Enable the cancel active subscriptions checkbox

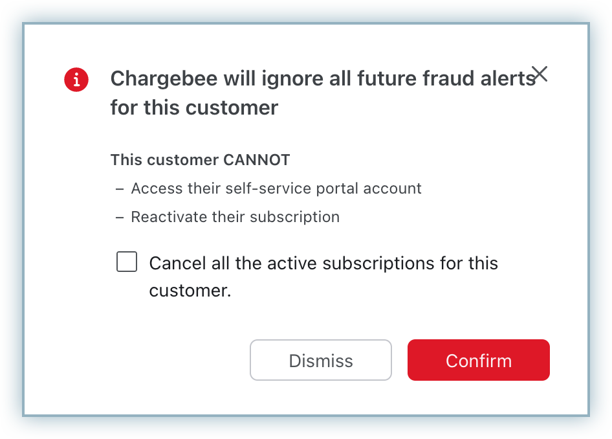(127, 262)
